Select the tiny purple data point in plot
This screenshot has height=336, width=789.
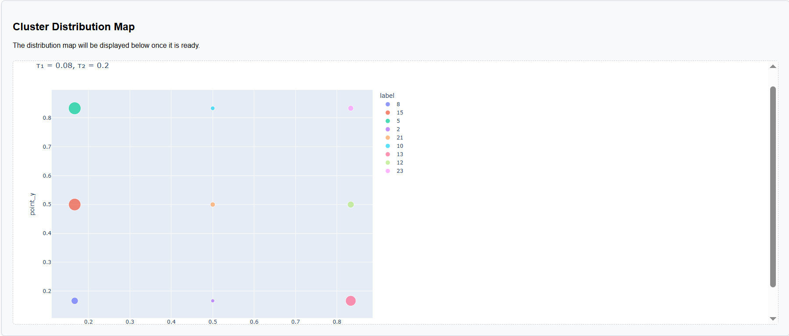tap(213, 301)
